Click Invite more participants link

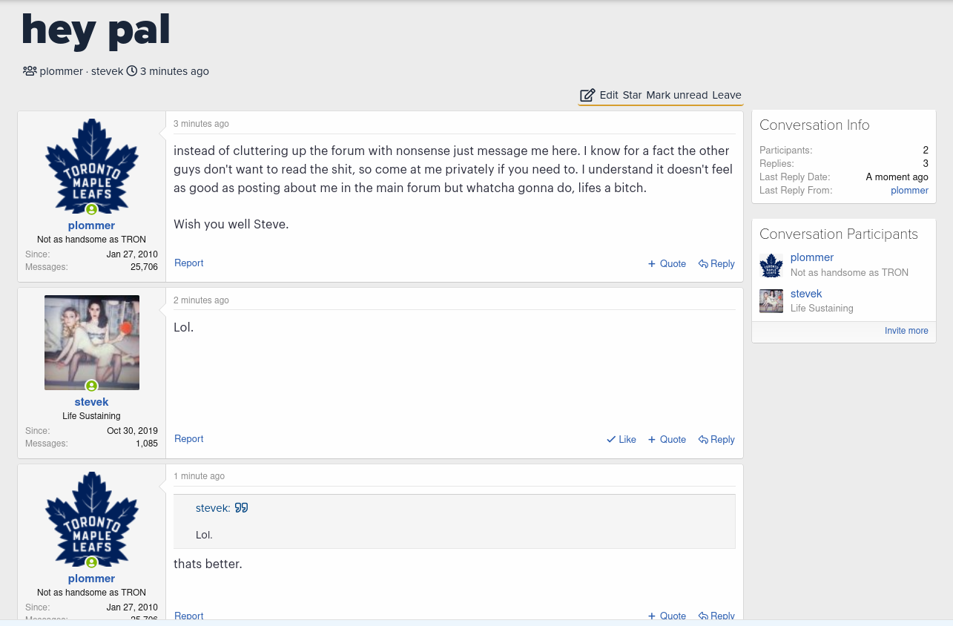coord(906,331)
